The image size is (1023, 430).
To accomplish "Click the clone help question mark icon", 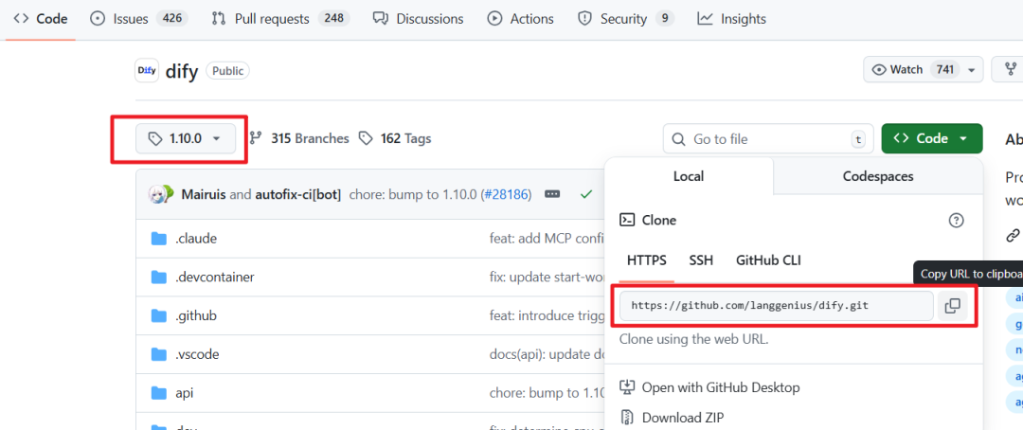I will click(956, 221).
